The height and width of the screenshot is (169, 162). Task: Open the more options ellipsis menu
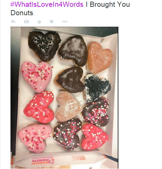click(65, 22)
